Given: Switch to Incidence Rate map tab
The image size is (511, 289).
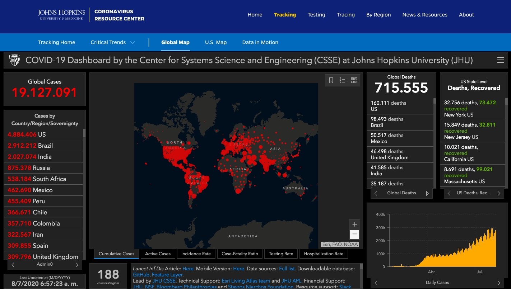Looking at the screenshot, I should (x=196, y=254).
